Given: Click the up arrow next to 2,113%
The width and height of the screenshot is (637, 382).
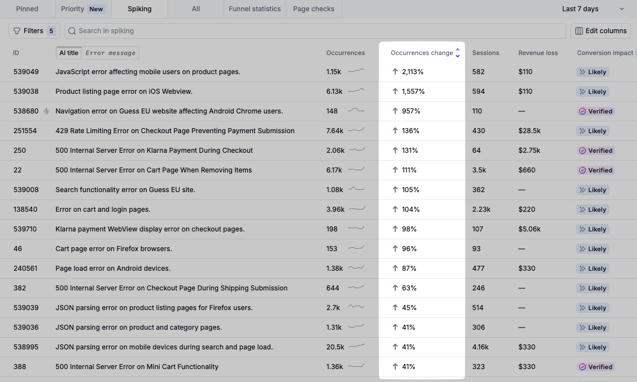Looking at the screenshot, I should coord(395,72).
